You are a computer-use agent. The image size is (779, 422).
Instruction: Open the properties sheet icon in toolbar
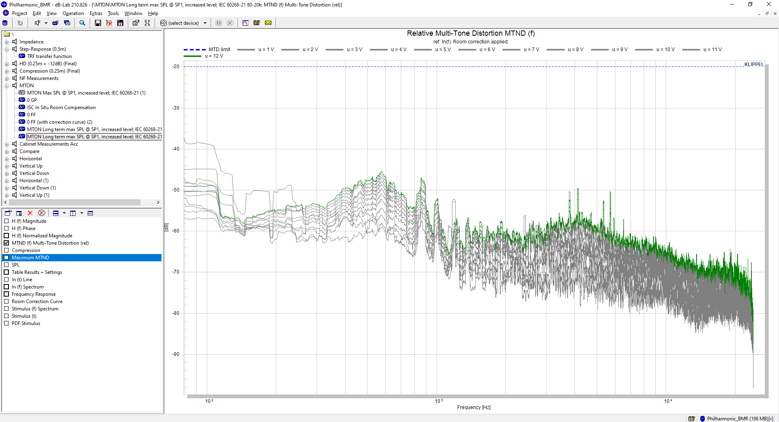pyautogui.click(x=136, y=23)
